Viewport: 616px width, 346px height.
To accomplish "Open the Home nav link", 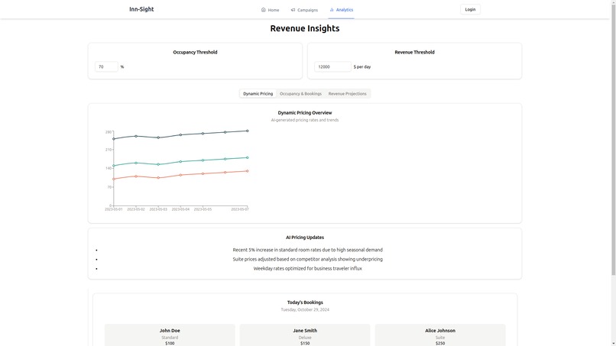I will [271, 10].
